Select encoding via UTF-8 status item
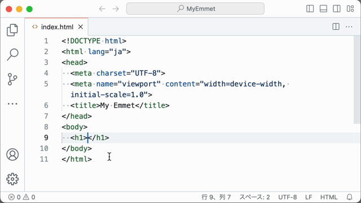361x203 pixels. coord(287,197)
